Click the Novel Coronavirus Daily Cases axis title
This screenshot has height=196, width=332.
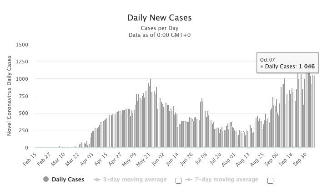[x=9, y=96]
